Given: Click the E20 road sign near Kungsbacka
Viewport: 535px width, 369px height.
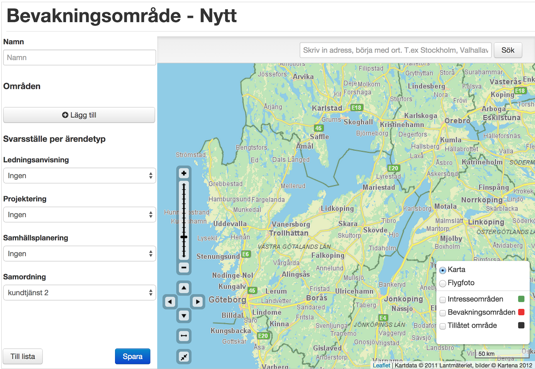Looking at the screenshot, I should tap(263, 336).
